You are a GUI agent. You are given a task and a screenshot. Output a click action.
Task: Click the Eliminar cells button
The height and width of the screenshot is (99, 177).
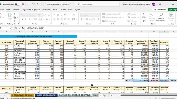133,18
